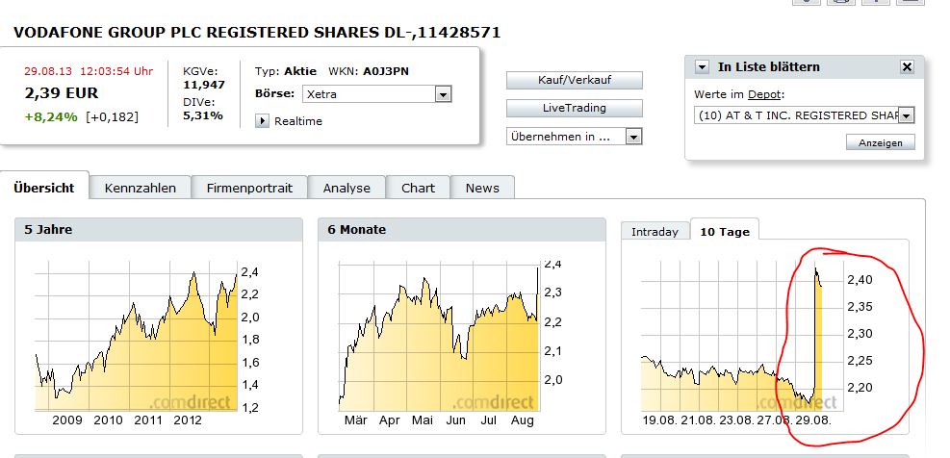Click the 2,39 EUR price
950x458 pixels.
coord(62,93)
